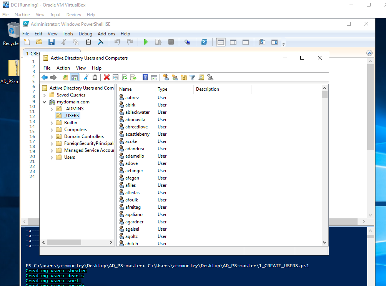Collapse the mydomain.com tree node
This screenshot has height=286, width=386.
pyautogui.click(x=45, y=101)
